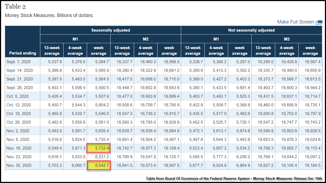The width and height of the screenshot is (326, 183).
Task: Click the Seasonally adjusted header
Action: [110, 30]
